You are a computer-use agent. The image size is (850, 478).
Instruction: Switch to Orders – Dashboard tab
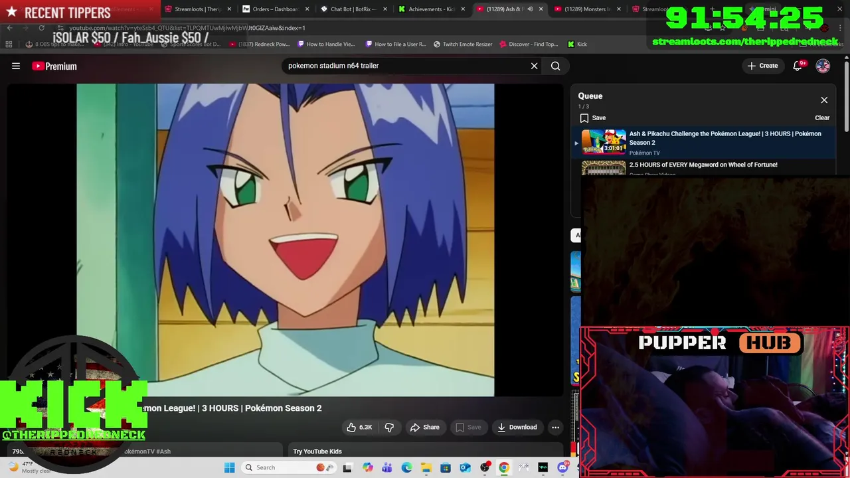276,9
